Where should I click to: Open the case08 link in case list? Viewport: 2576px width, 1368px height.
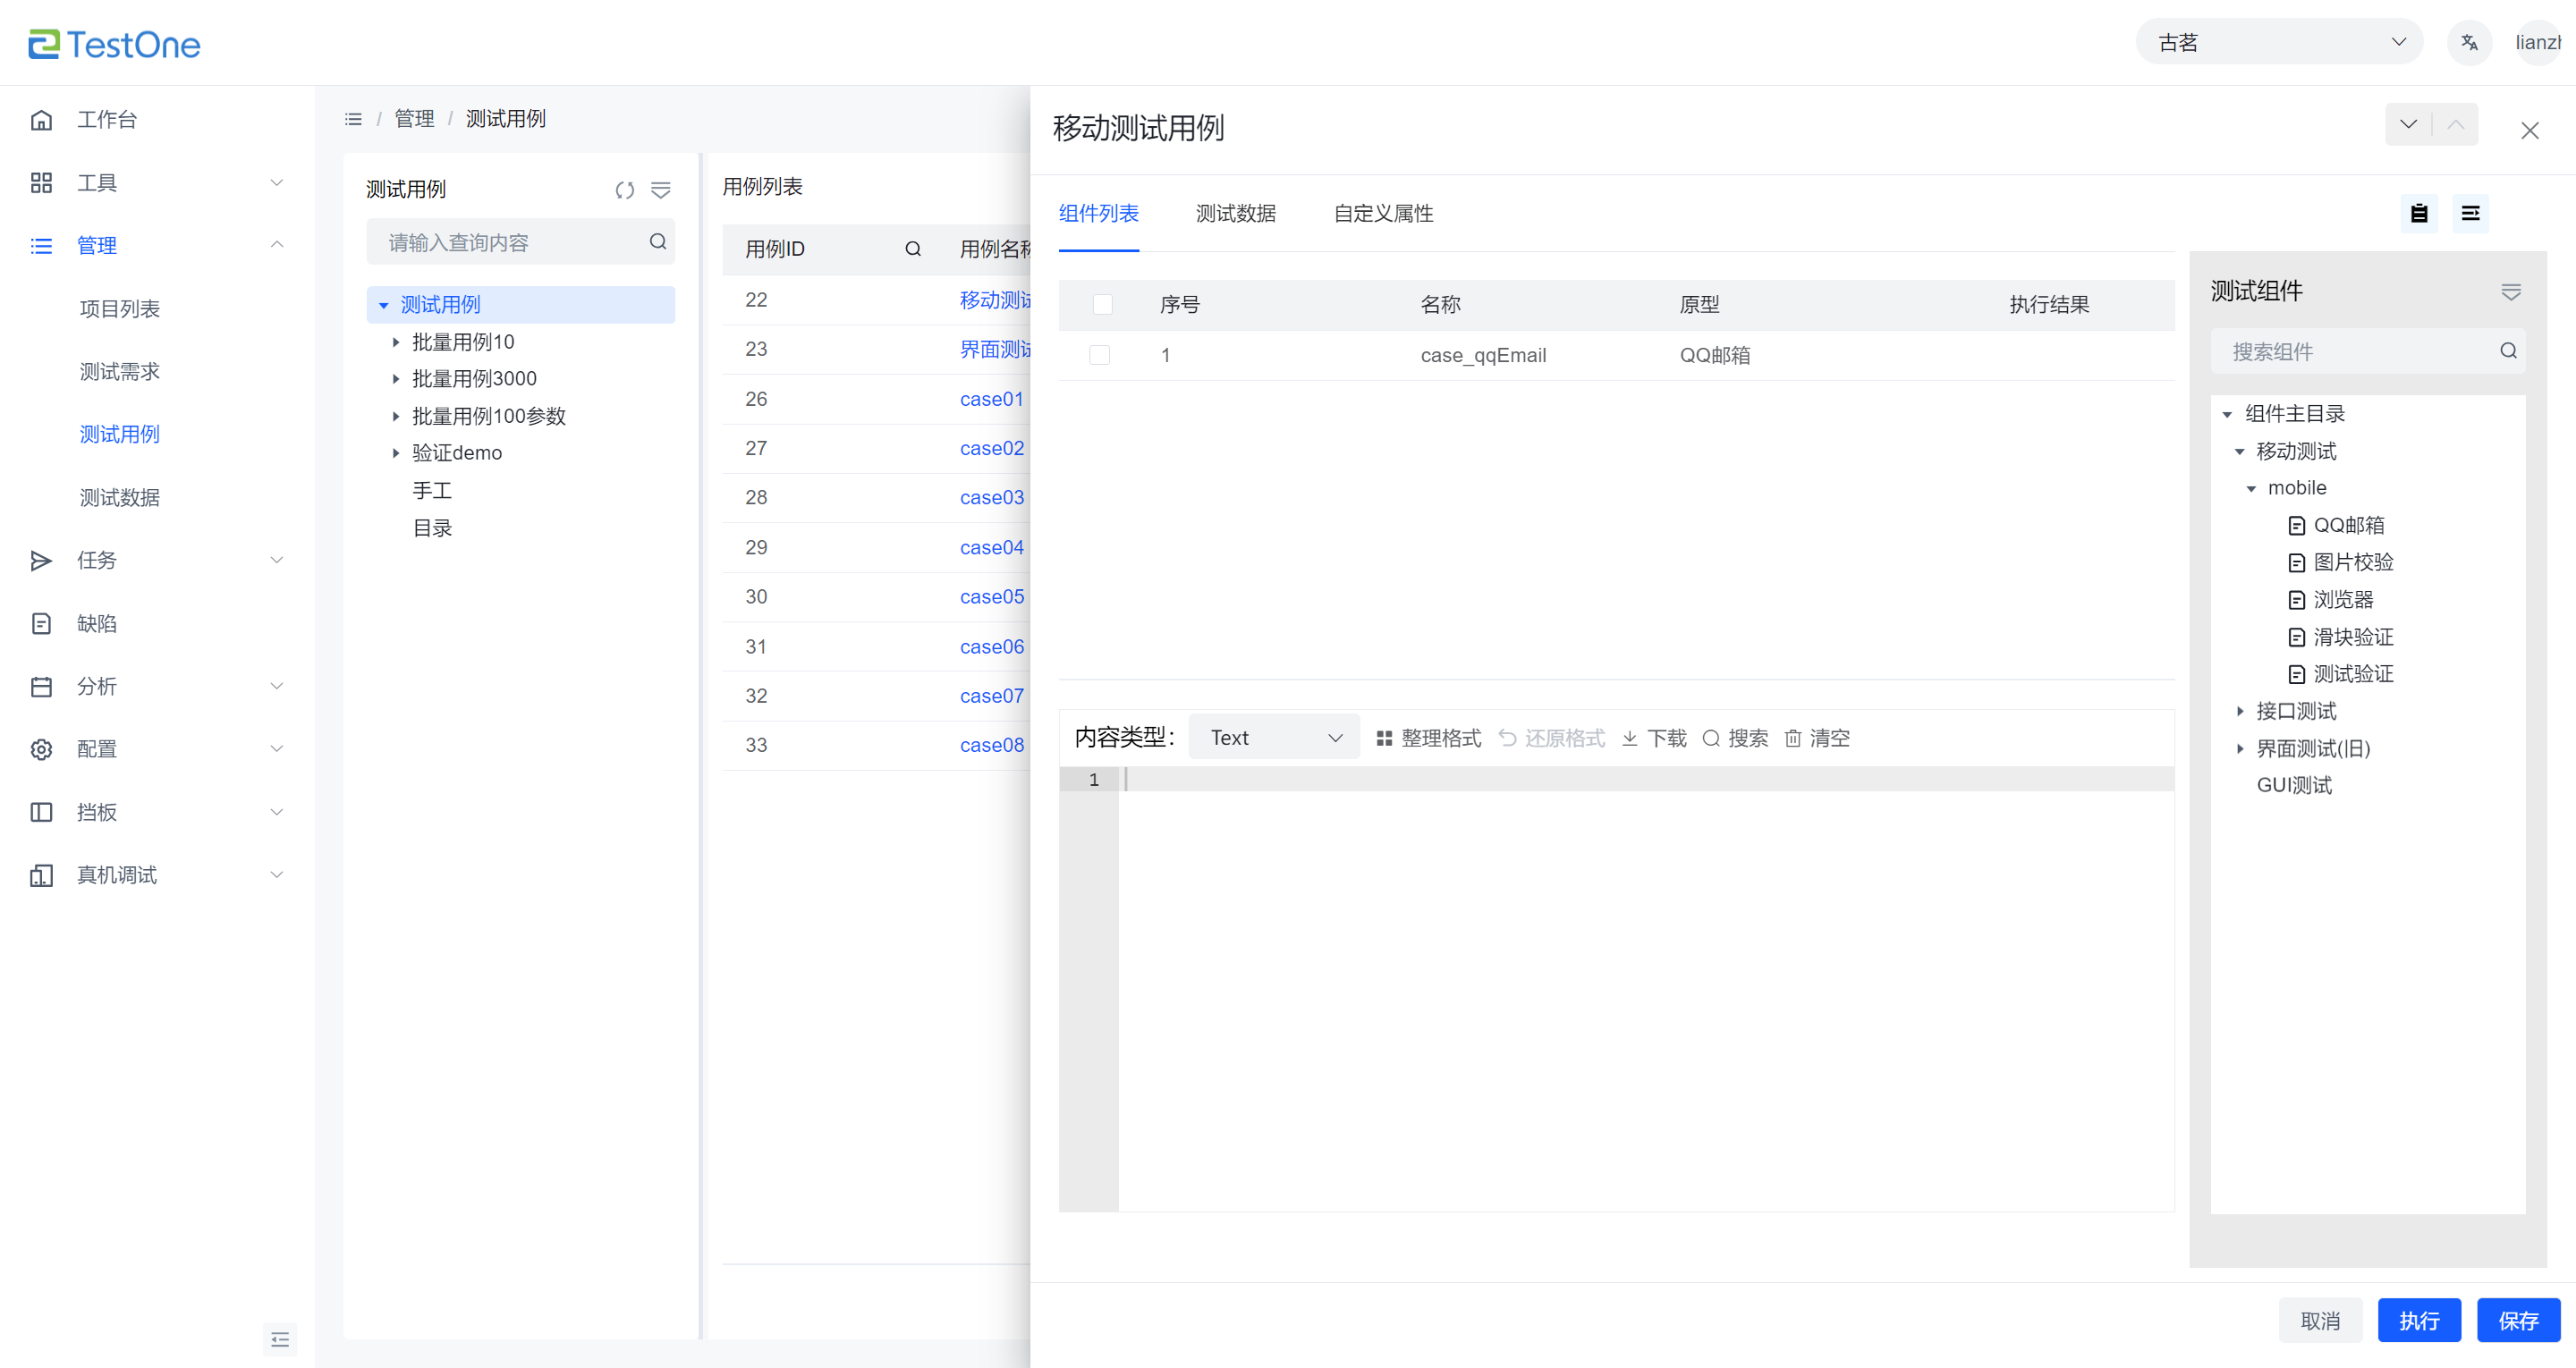tap(992, 745)
